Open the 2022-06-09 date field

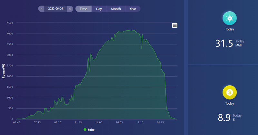[55, 9]
